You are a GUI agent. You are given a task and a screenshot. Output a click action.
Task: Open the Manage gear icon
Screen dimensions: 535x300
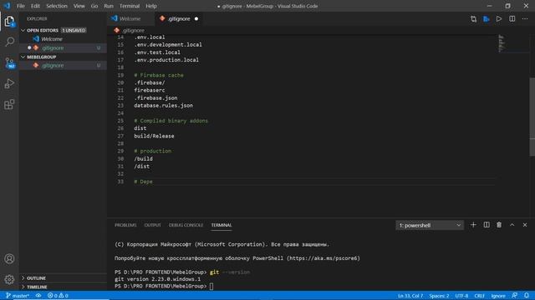click(x=9, y=279)
